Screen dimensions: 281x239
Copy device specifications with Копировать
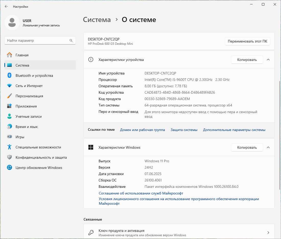pyautogui.click(x=247, y=60)
